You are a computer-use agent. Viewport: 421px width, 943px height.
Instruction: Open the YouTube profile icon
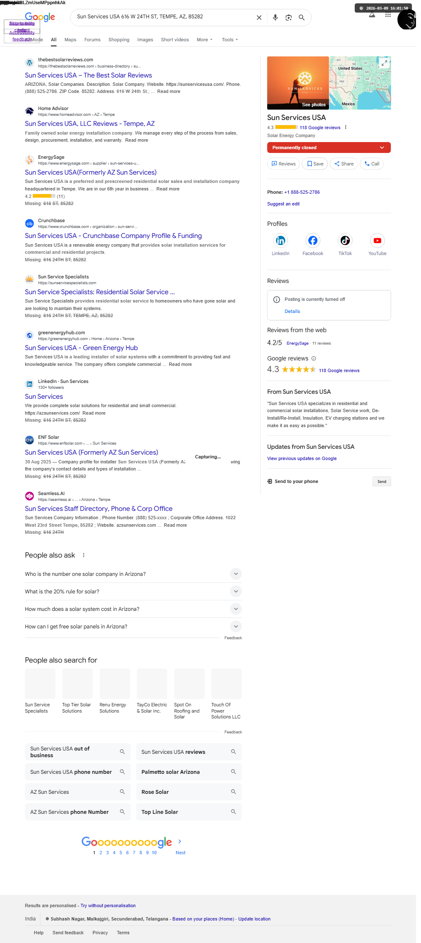[377, 240]
